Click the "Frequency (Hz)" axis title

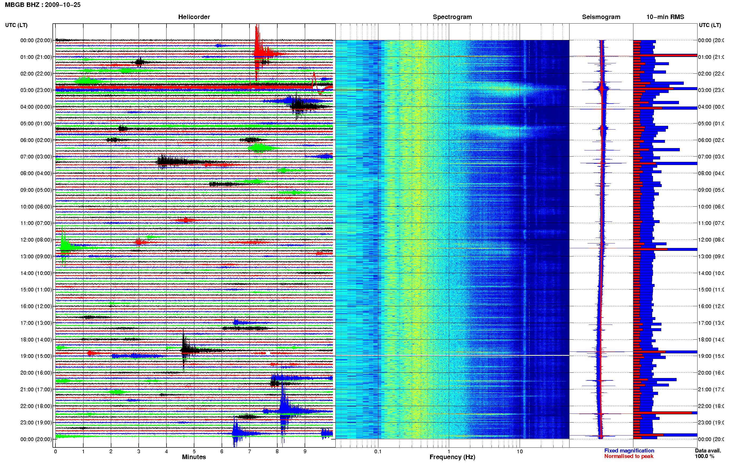tap(452, 457)
